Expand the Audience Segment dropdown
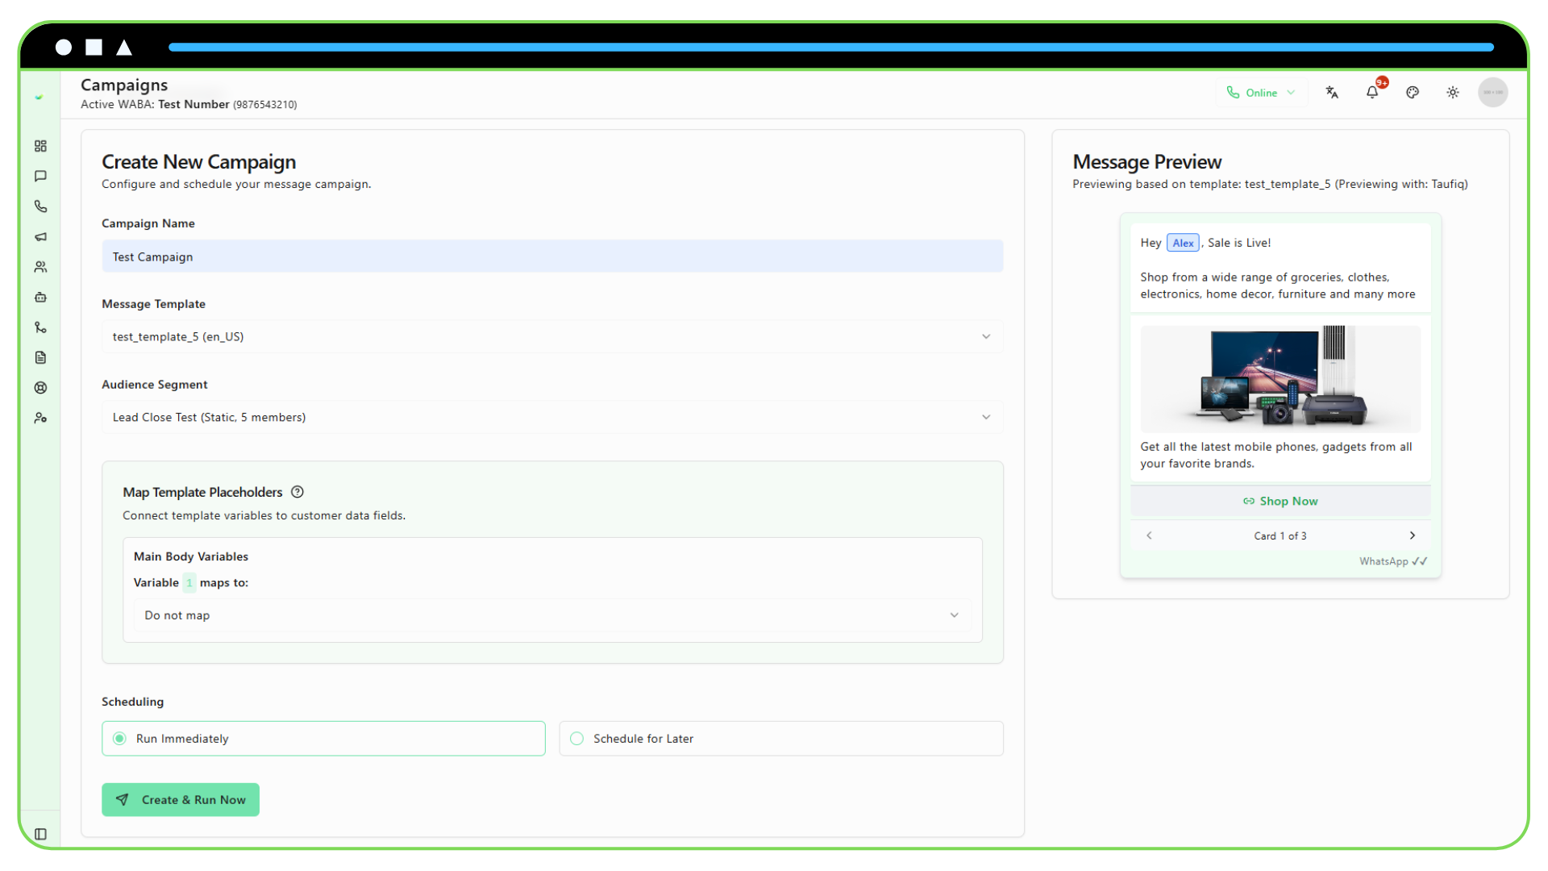Screen dimensions: 1548x871 [552, 418]
